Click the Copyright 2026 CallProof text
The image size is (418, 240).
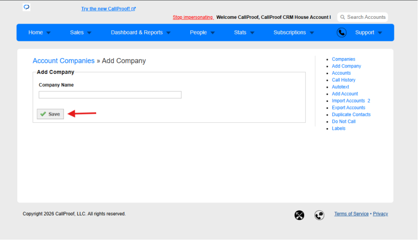74,214
